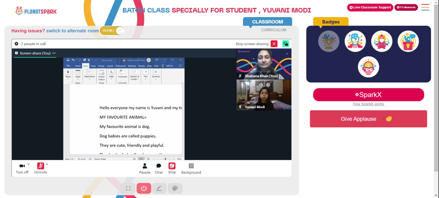Viewport: 439px width, 198px height.
Task: Select the grey trophy badge
Action: [x=329, y=41]
